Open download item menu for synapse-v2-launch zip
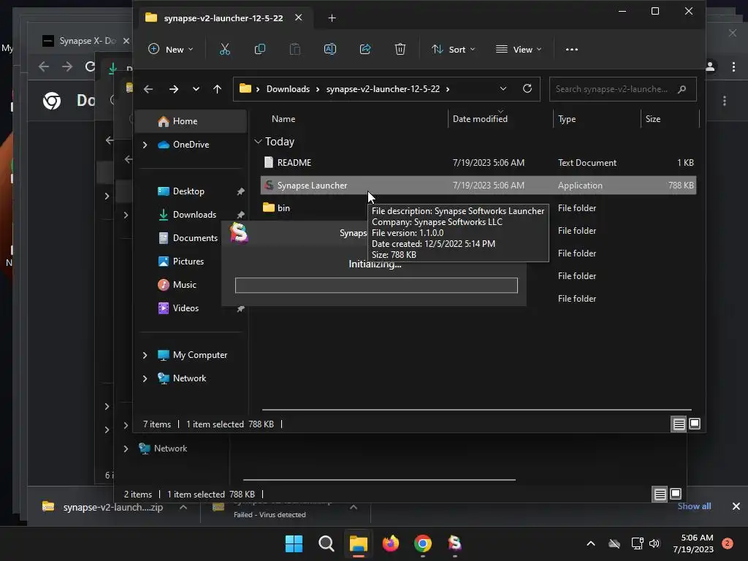 pos(183,507)
